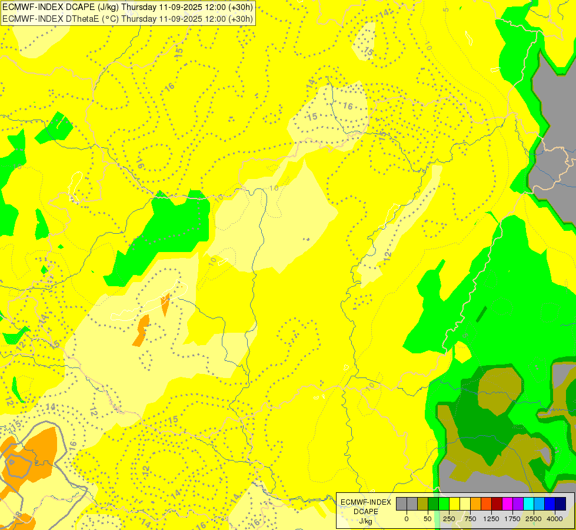Click the legend label 'DCAPE'
The image size is (576, 530).
366,512
